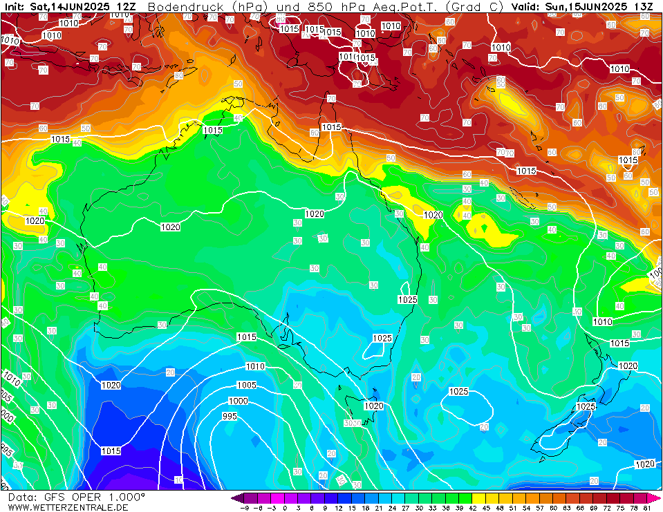Click the 'Bodendruck (hPa)' title text
Image resolution: width=663 pixels, height=512 pixels.
[x=208, y=7]
